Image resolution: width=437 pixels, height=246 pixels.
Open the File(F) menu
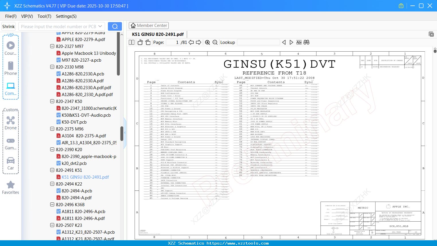tap(11, 16)
